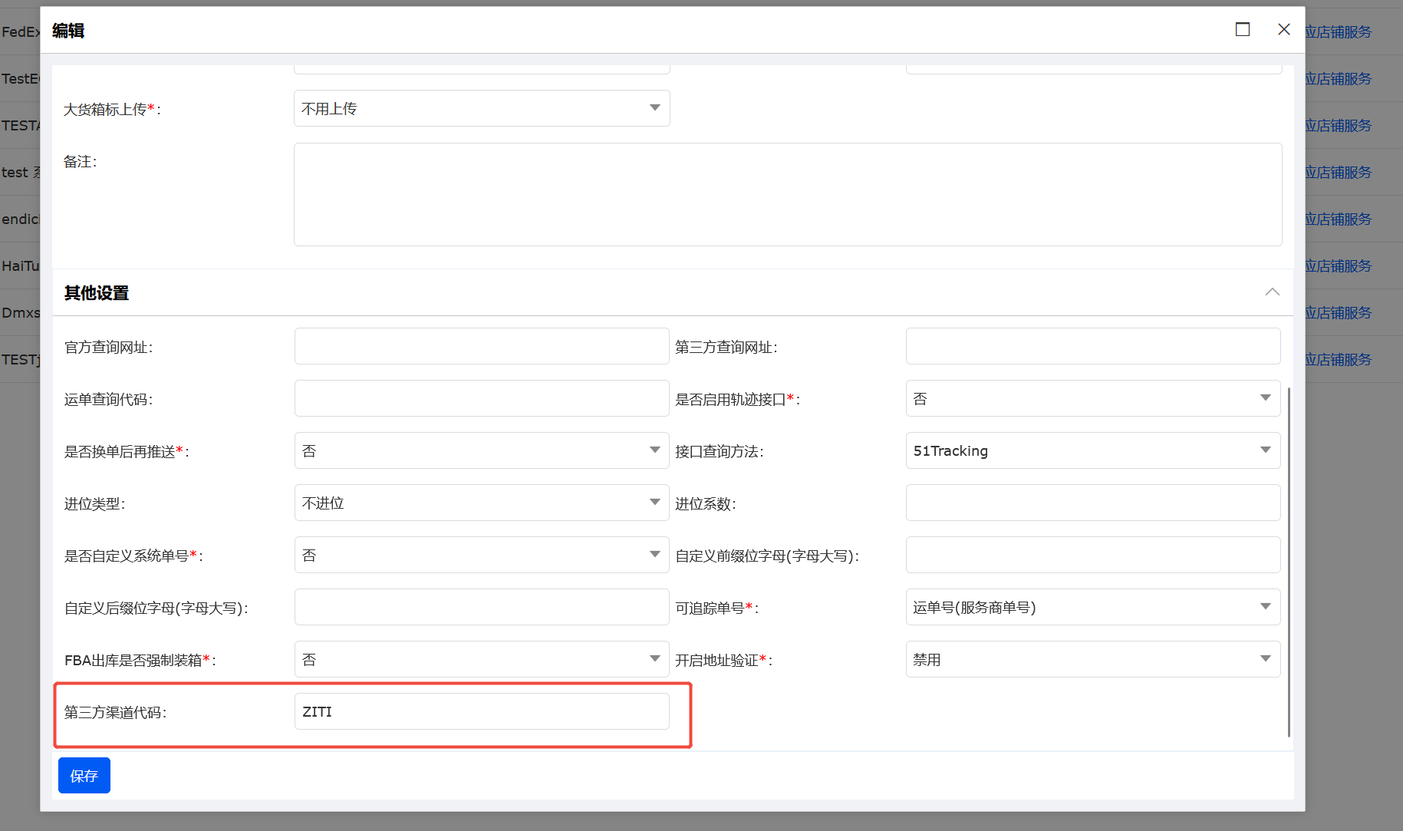The width and height of the screenshot is (1403, 831).
Task: Focus the 进位系数 input field
Action: tap(1093, 503)
